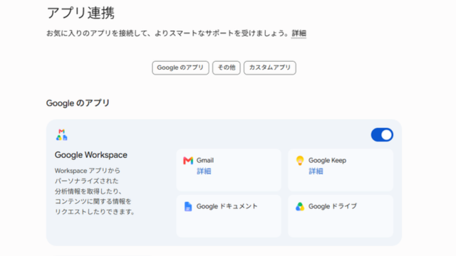The height and width of the screenshot is (256, 456).
Task: Click the Gmail envelope icon
Action: pyautogui.click(x=188, y=161)
